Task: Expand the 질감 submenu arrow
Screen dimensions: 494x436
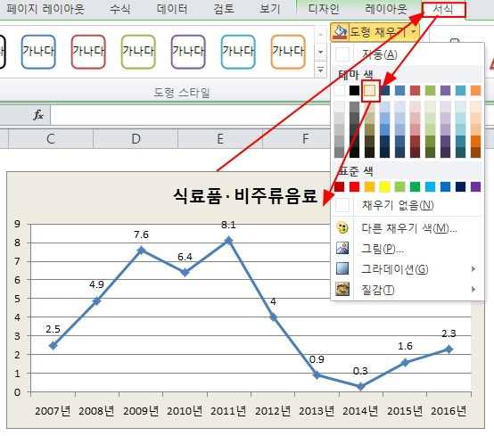Action: (473, 289)
